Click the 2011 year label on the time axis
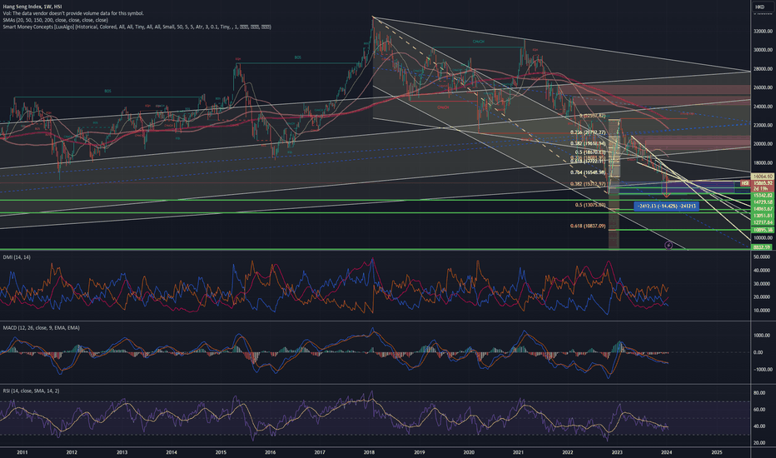Viewport: 776px width, 458px height. pyautogui.click(x=22, y=452)
